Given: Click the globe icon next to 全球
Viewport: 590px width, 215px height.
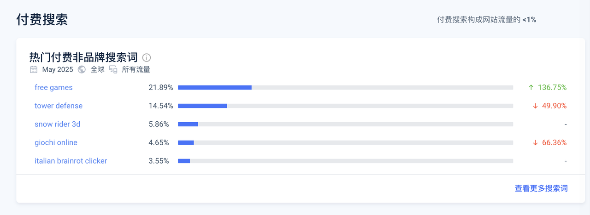Looking at the screenshot, I should 82,69.
